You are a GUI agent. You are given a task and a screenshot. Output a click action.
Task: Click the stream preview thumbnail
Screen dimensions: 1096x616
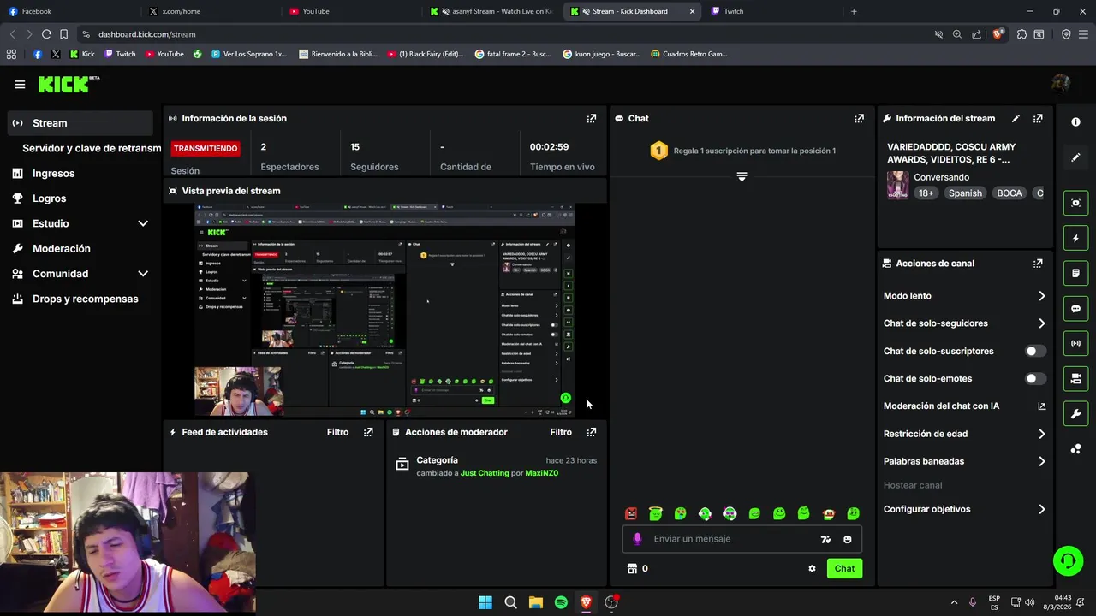[x=384, y=310]
